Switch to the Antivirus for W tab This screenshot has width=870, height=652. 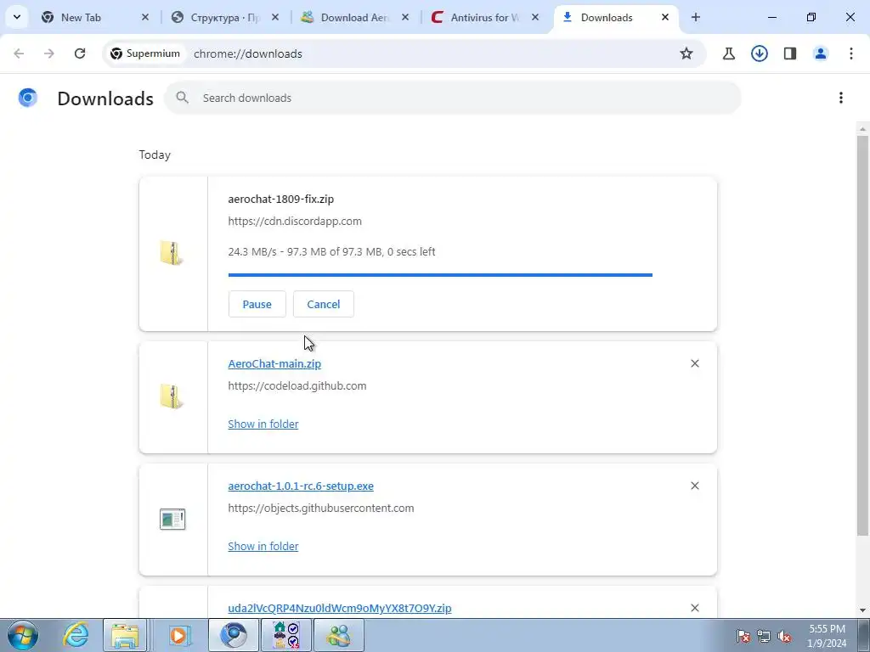(483, 17)
